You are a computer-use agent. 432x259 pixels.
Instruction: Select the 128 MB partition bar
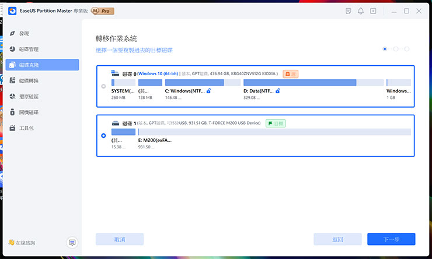[x=150, y=83]
